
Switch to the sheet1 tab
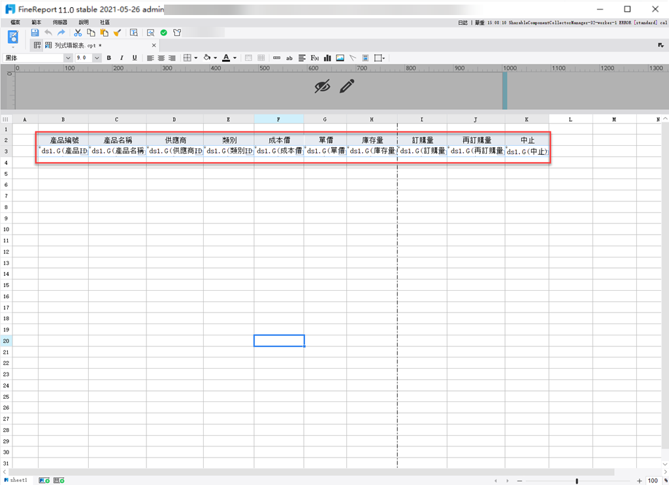pyautogui.click(x=16, y=480)
